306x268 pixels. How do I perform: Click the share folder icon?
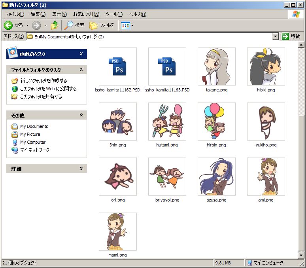tap(15, 97)
